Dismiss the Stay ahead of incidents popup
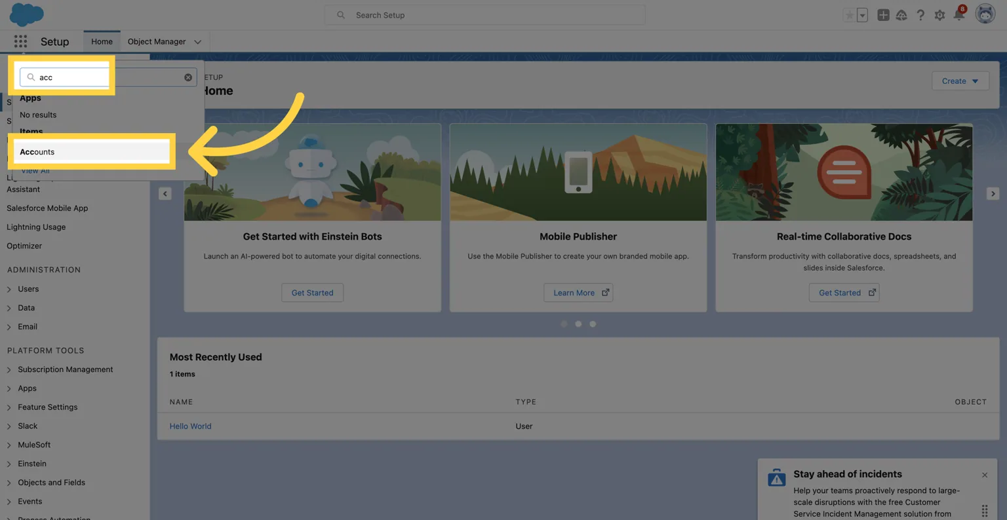 click(984, 475)
